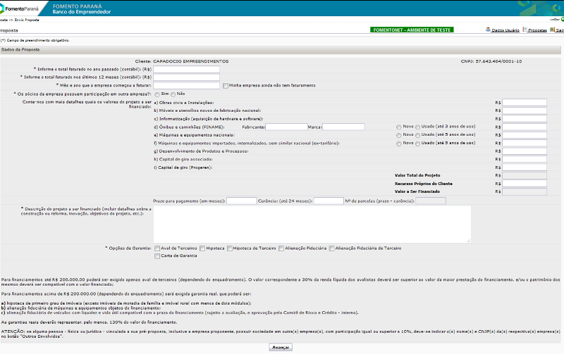The image size is (564, 354).
Task: Click the Descrição do projeto text area
Action: [312, 225]
